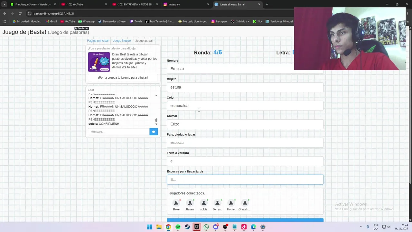Open the Whatsapp bookmark
Image resolution: width=412 pixels, height=232 pixels.
point(86,22)
